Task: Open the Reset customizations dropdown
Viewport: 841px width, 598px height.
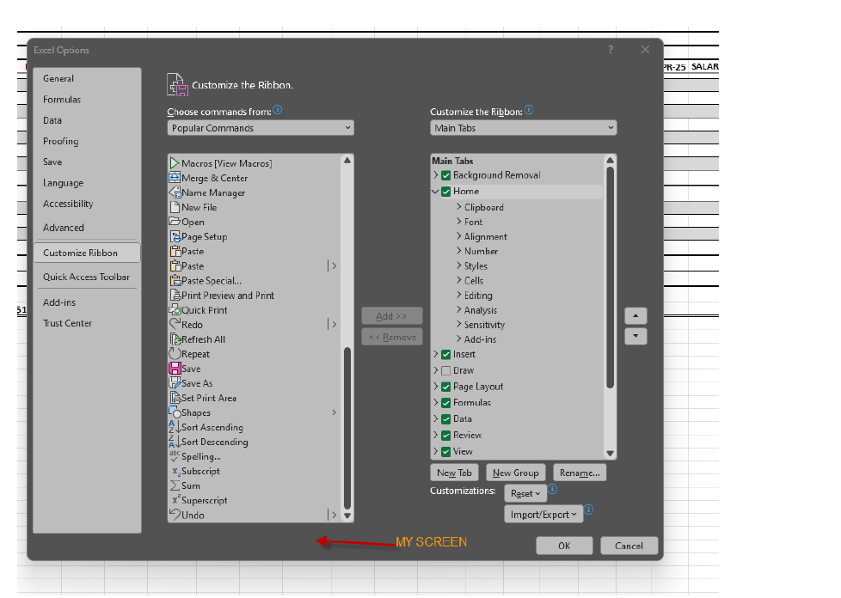Action: tap(525, 493)
